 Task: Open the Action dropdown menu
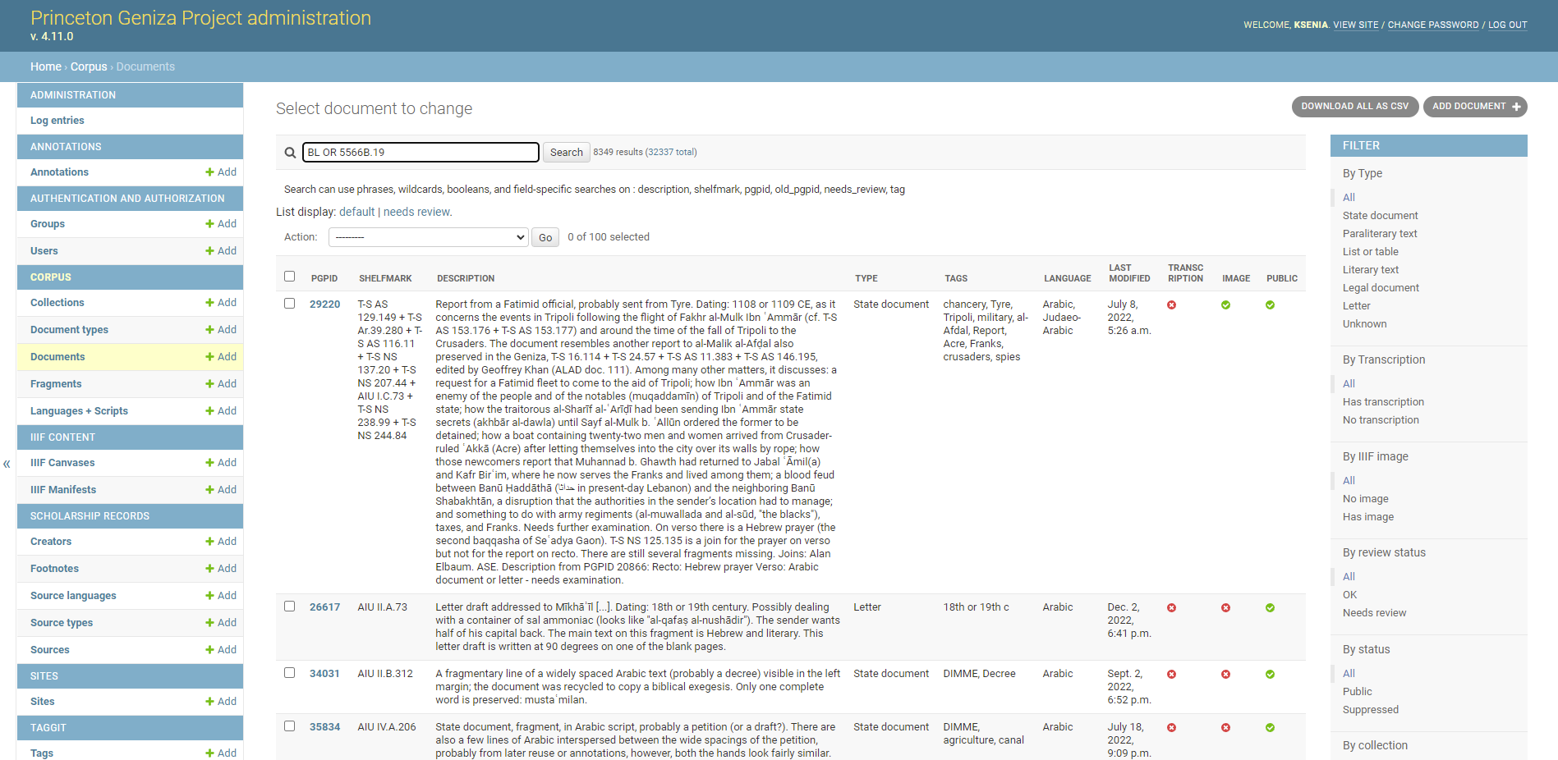click(x=428, y=236)
